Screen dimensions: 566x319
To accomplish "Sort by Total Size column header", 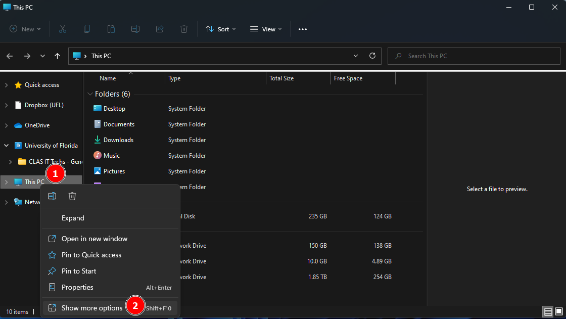I will click(x=281, y=78).
